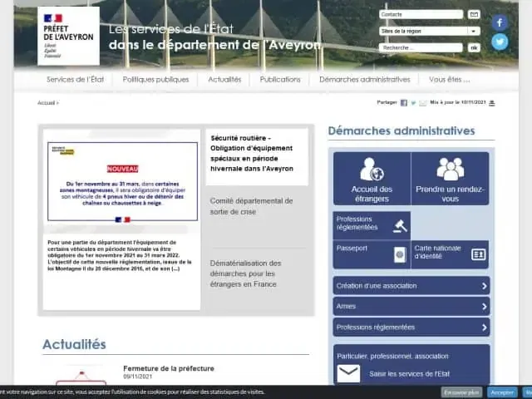Click the Passeport tile
The width and height of the screenshot is (532, 399).
click(x=372, y=254)
